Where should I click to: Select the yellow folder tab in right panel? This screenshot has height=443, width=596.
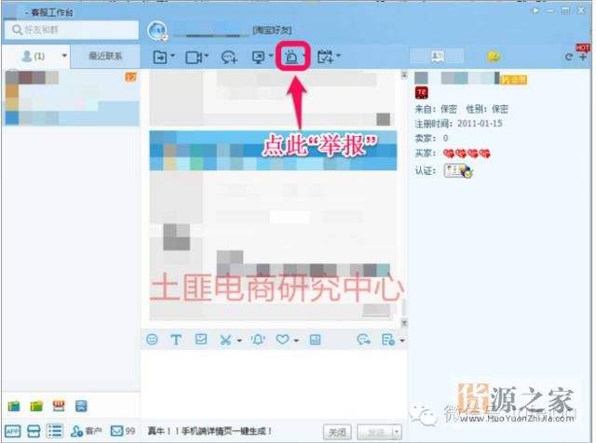pyautogui.click(x=494, y=57)
